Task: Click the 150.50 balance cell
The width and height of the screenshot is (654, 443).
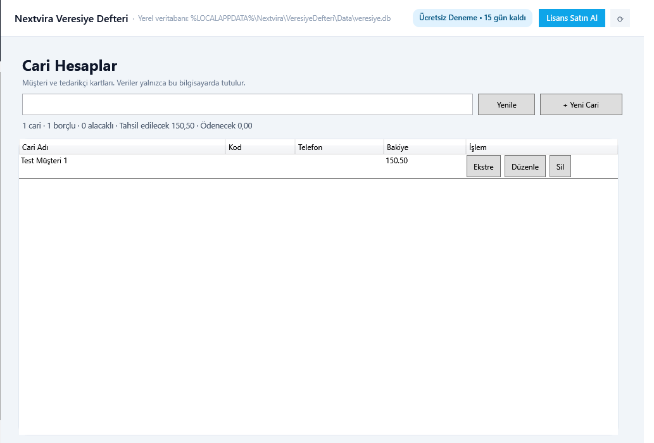Action: (x=397, y=161)
